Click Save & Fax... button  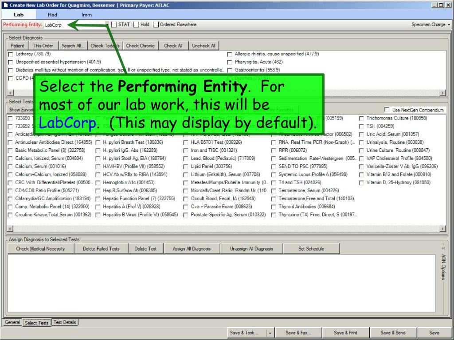point(298,333)
